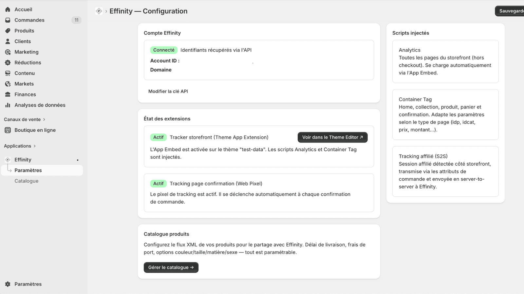Click the Commandes count badge 11
The height and width of the screenshot is (294, 524).
point(76,20)
